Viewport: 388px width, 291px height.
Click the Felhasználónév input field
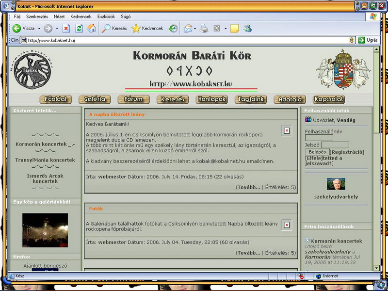coord(319,138)
